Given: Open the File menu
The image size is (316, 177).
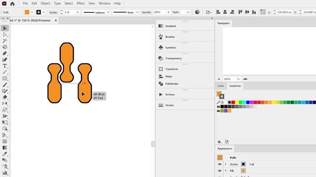Looking at the screenshot, I should [25, 3].
